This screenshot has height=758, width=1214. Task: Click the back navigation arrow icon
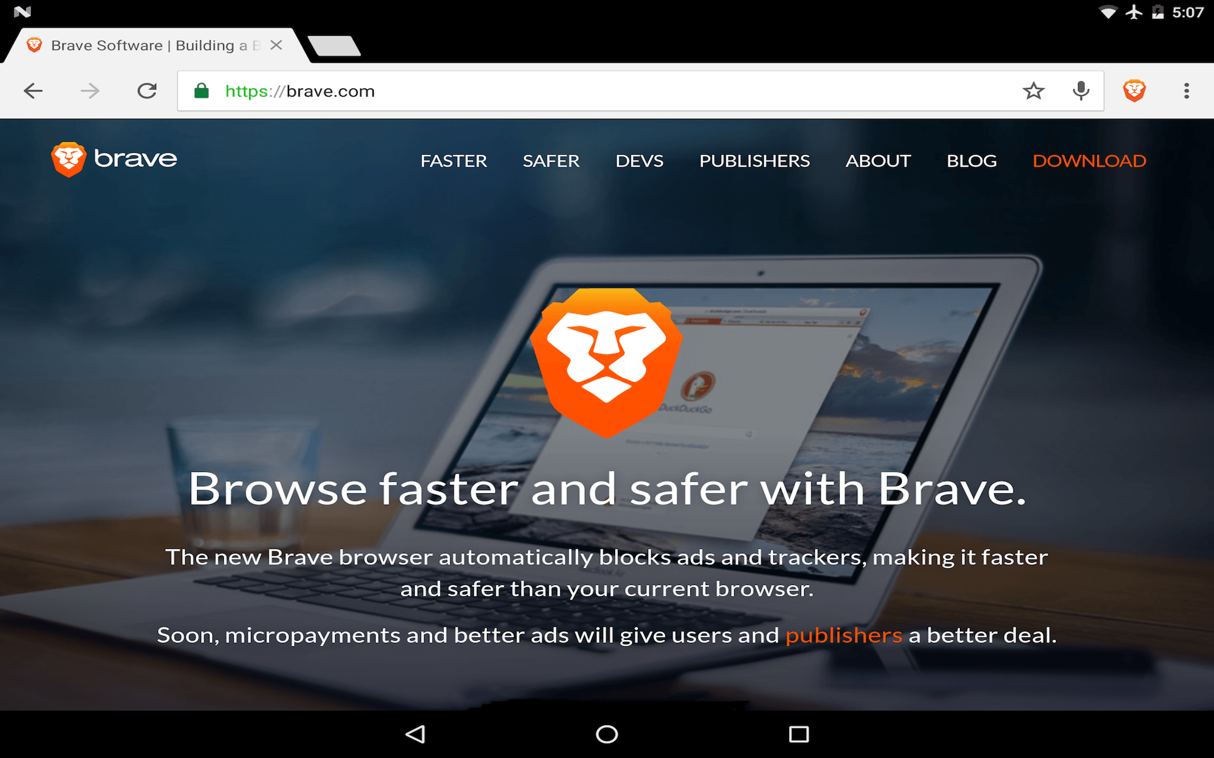pos(32,90)
